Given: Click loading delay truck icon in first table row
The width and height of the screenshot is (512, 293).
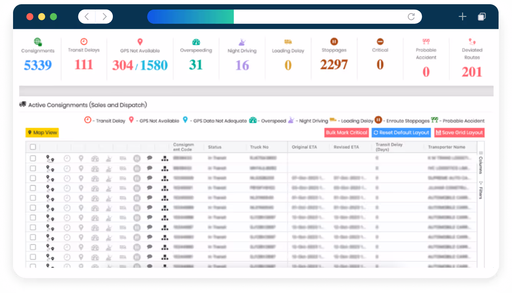Looking at the screenshot, I should [123, 158].
